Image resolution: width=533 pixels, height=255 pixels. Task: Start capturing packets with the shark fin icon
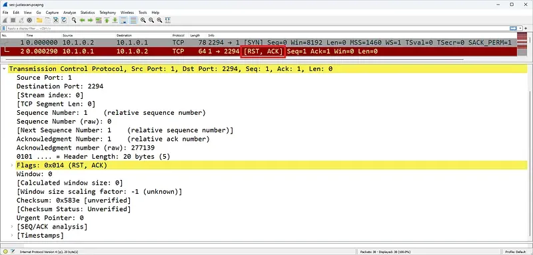tap(5, 21)
